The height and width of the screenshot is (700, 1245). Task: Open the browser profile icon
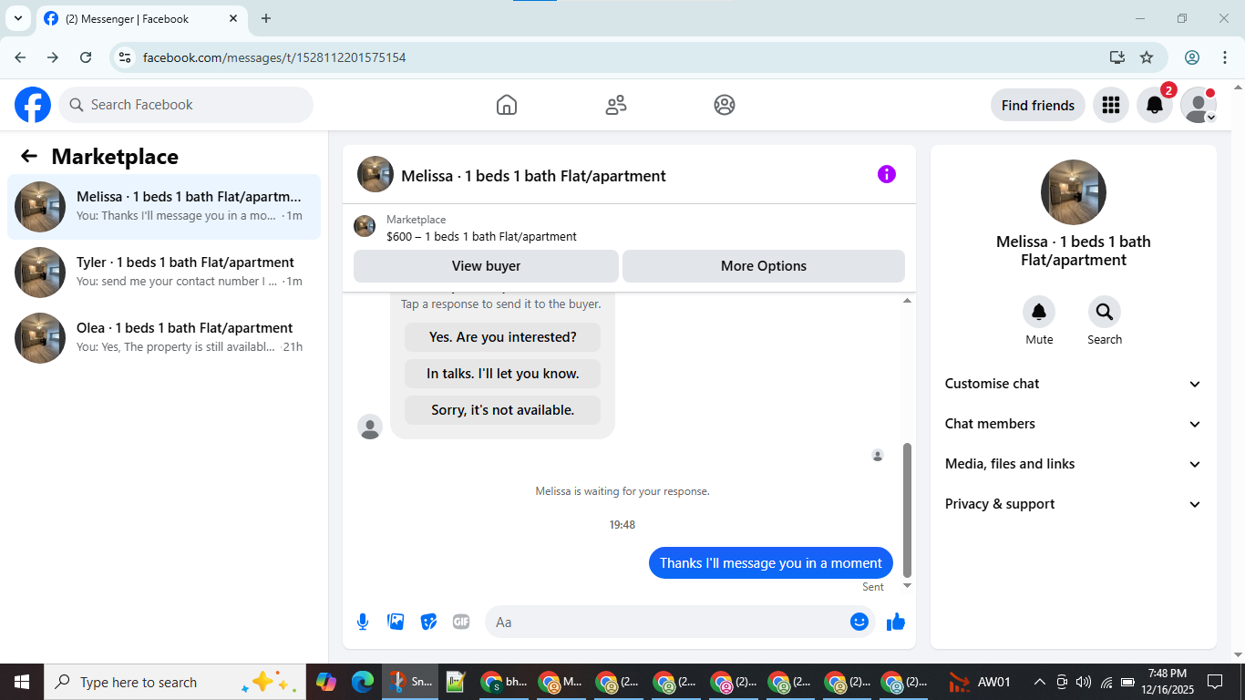(1192, 57)
